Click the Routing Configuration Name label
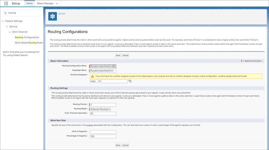 point(74,66)
